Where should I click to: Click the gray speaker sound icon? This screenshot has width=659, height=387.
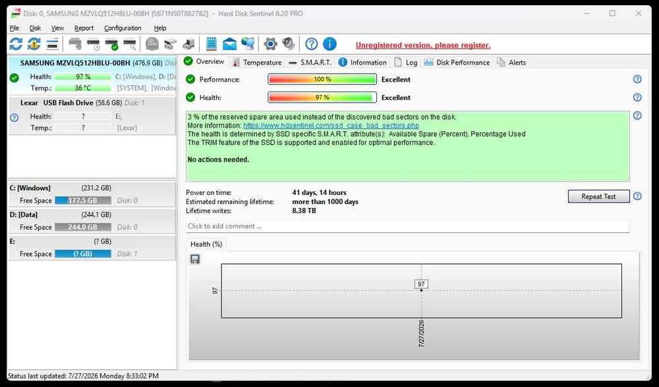[x=289, y=43]
